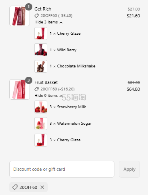Click chevron next to Hide 3 items
This screenshot has height=195, width=148.
pos(61,22)
